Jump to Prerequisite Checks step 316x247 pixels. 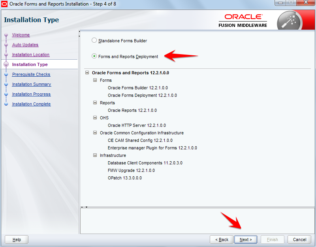pos(31,74)
